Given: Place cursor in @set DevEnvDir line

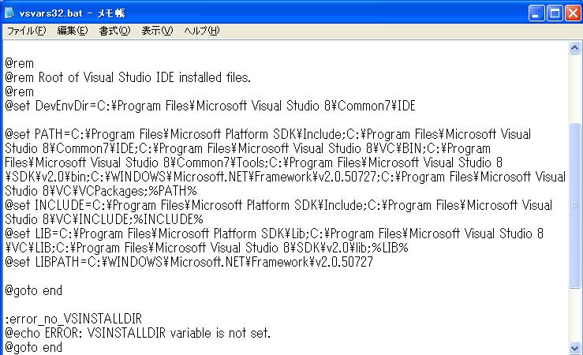Looking at the screenshot, I should [x=210, y=106].
